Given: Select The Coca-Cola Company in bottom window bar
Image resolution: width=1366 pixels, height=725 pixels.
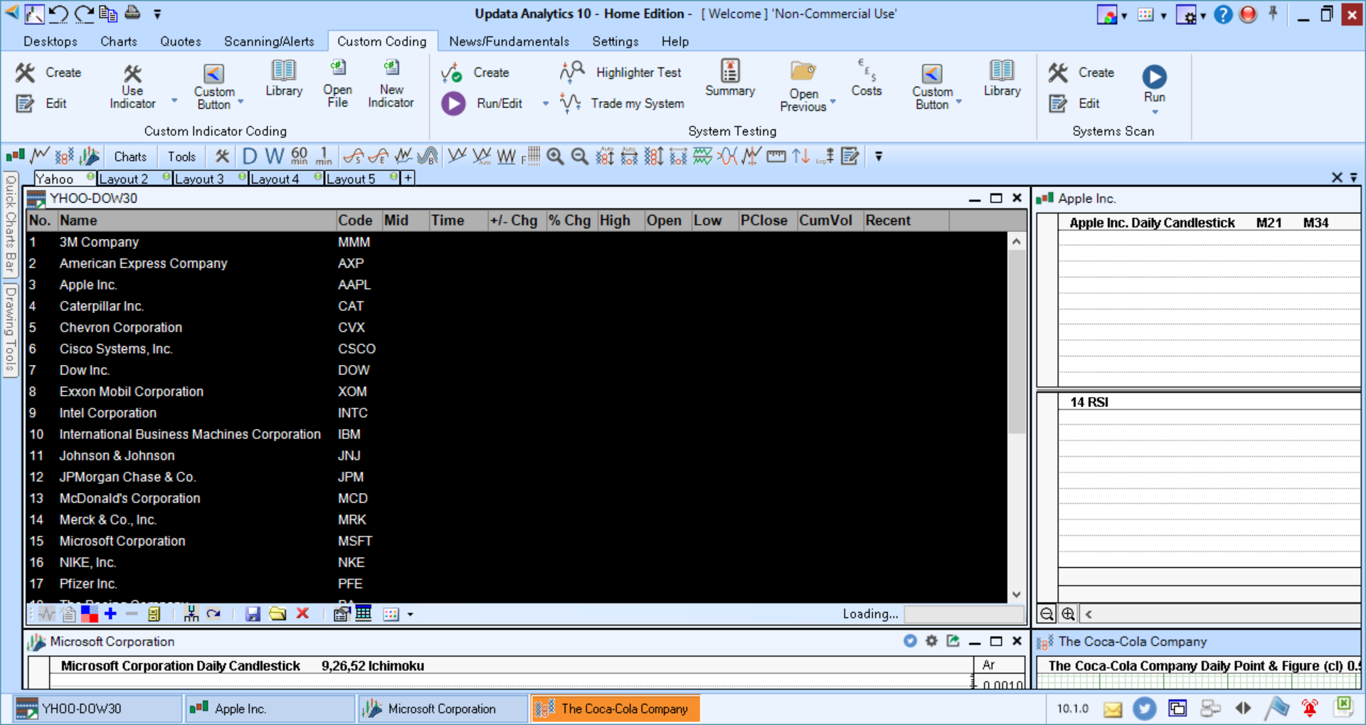Looking at the screenshot, I should coord(615,709).
